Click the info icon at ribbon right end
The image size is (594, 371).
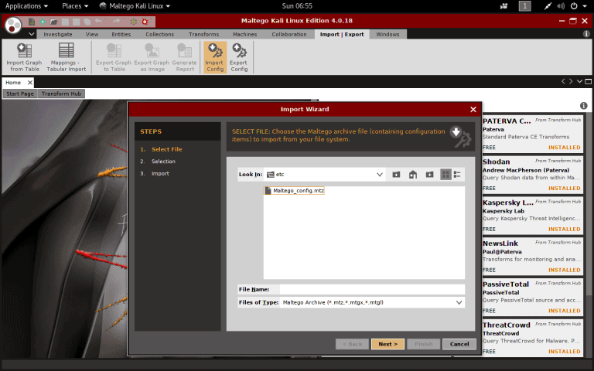click(586, 34)
